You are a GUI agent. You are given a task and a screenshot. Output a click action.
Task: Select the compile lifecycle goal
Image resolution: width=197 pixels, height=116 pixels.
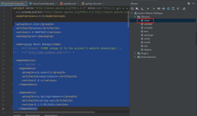point(148,28)
